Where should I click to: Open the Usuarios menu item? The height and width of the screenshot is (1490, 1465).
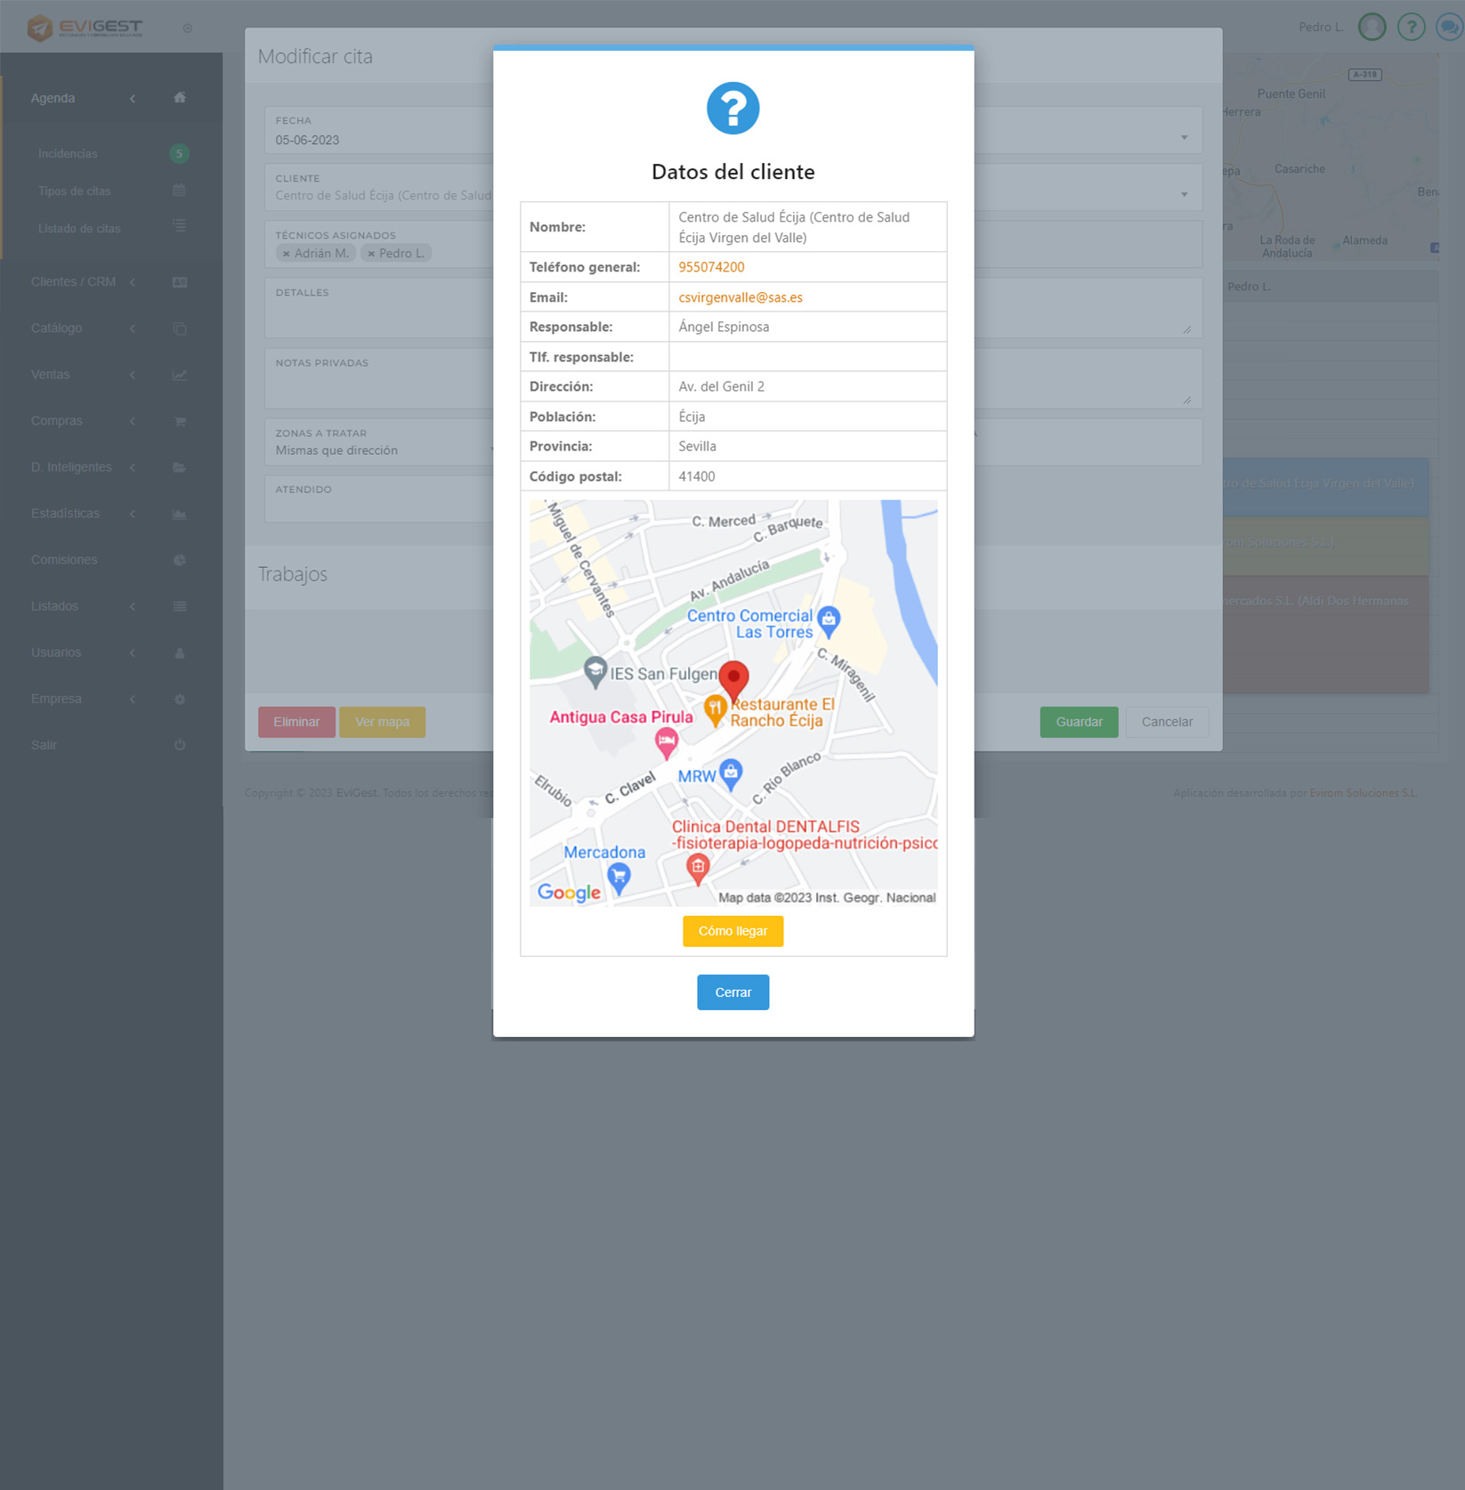[56, 652]
